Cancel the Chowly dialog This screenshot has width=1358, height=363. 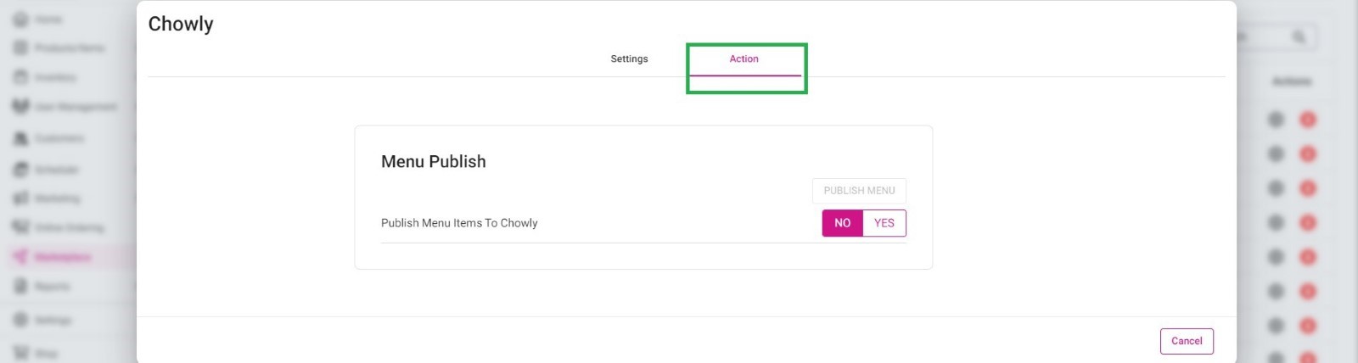1187,341
